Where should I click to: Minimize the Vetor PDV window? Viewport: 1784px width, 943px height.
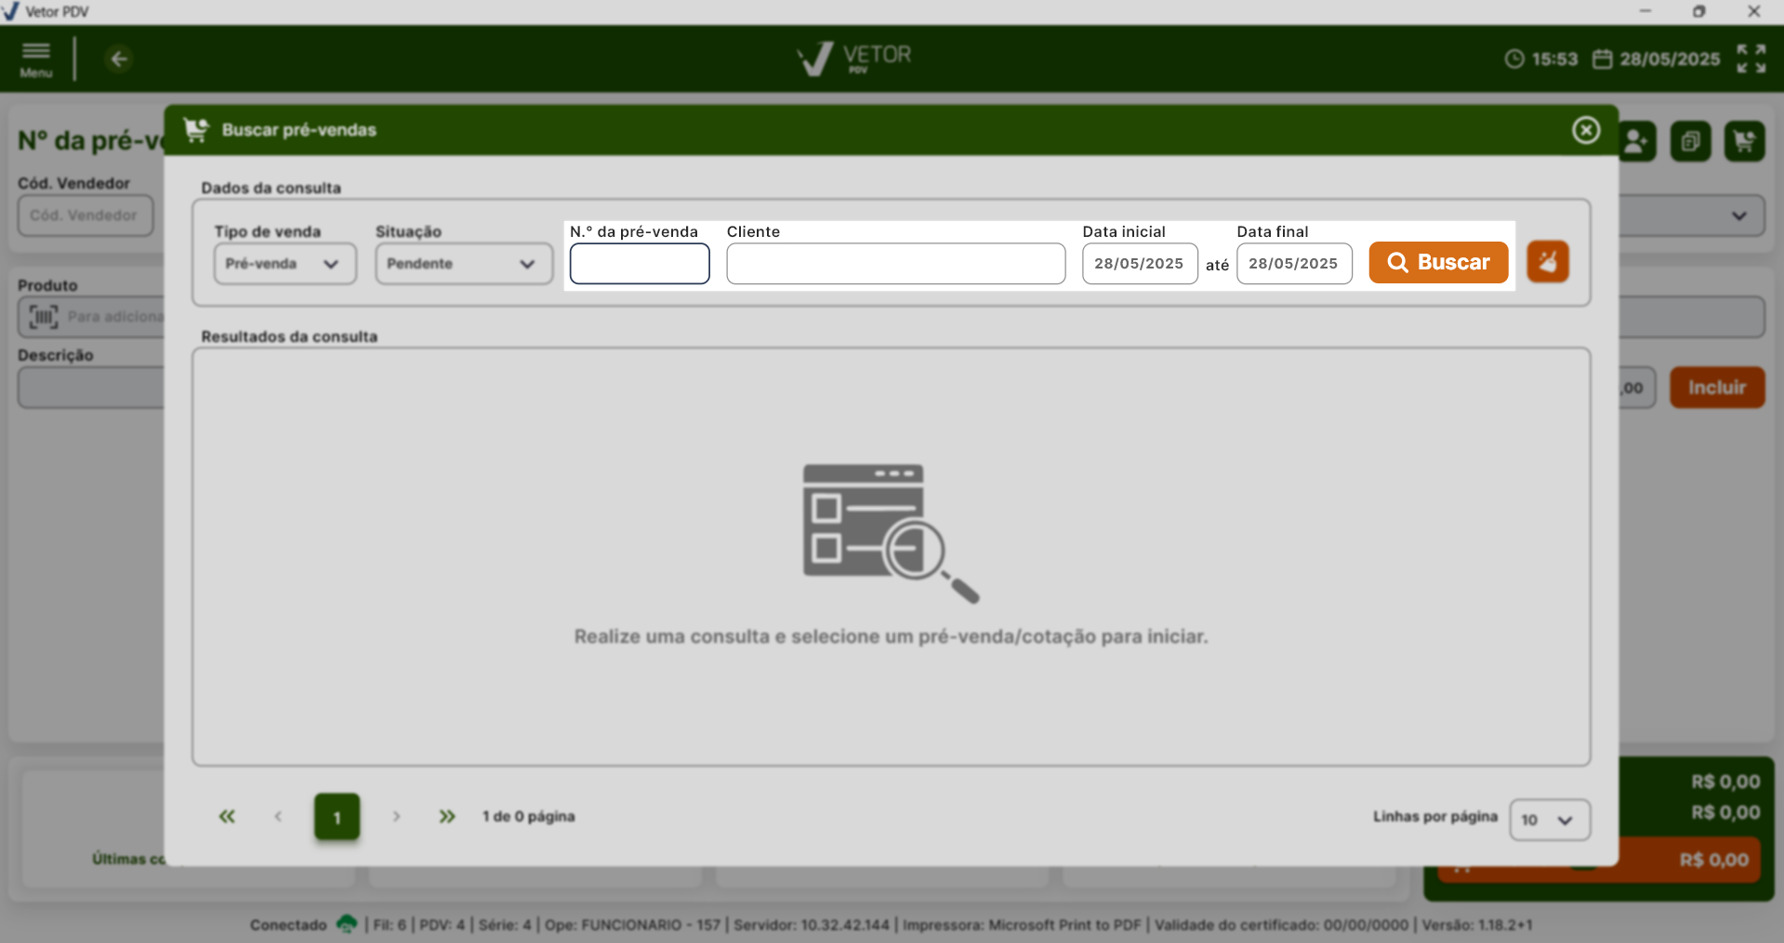pyautogui.click(x=1645, y=11)
